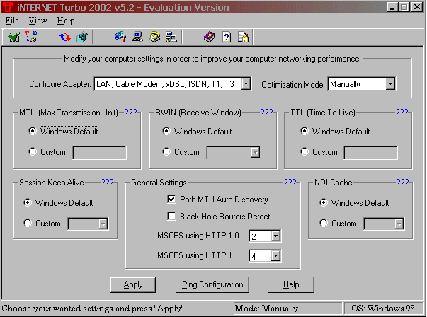Open Session Keep Alive Custom dropdown
The width and height of the screenshot is (427, 317).
(x=103, y=224)
